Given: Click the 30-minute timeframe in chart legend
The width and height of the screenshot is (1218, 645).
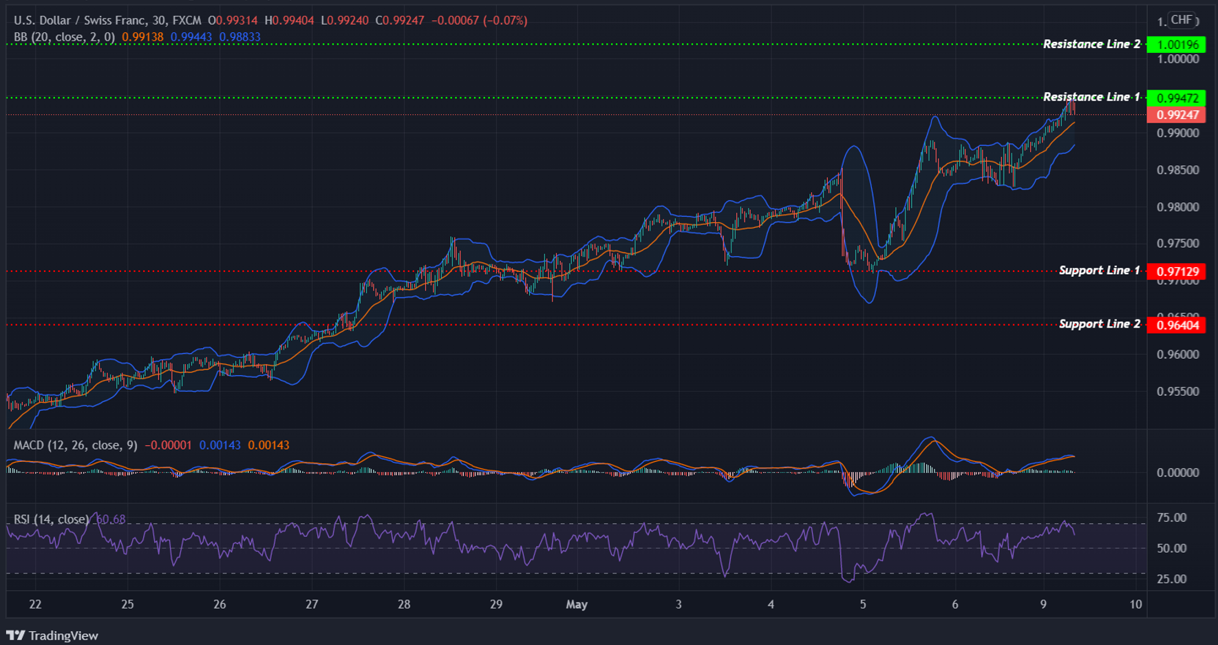Looking at the screenshot, I should point(158,20).
